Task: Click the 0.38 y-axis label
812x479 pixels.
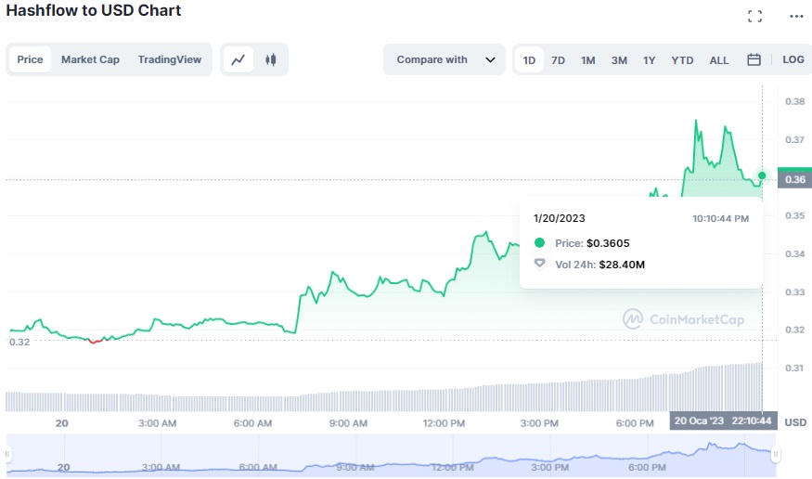Action: click(x=795, y=101)
